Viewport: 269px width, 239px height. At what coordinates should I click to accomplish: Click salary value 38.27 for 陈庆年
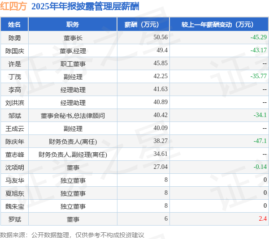(161, 141)
